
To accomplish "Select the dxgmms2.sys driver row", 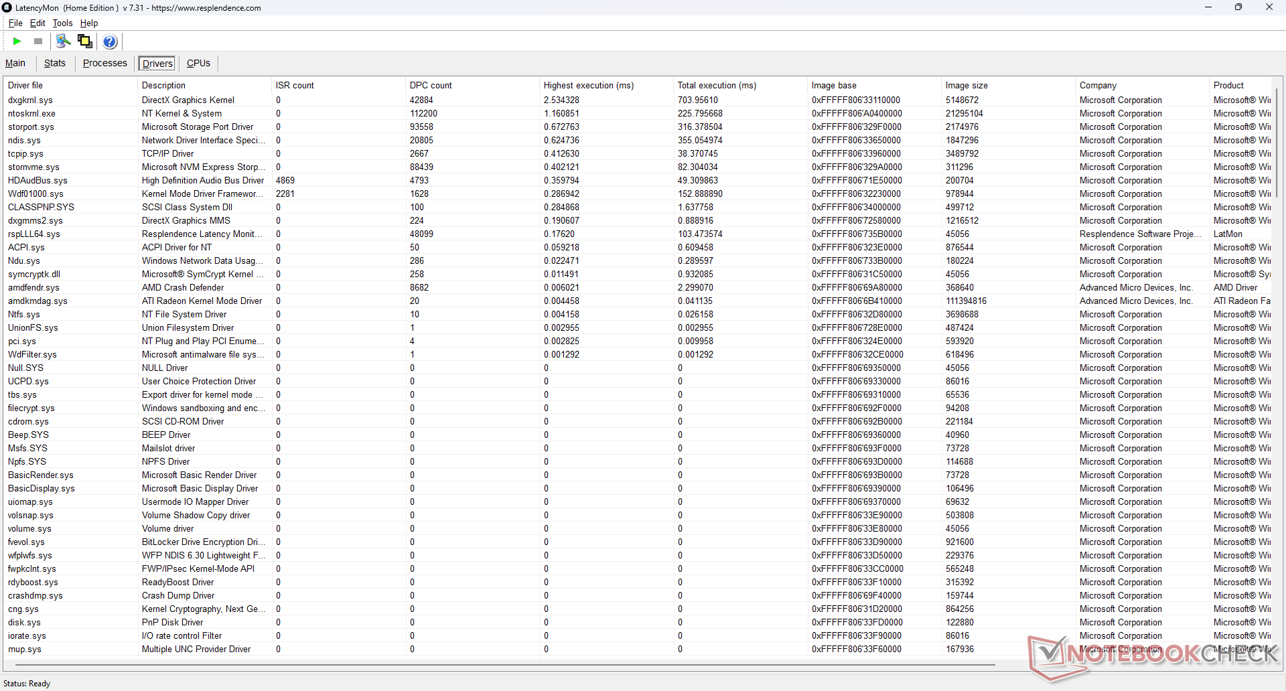I will click(x=638, y=220).
